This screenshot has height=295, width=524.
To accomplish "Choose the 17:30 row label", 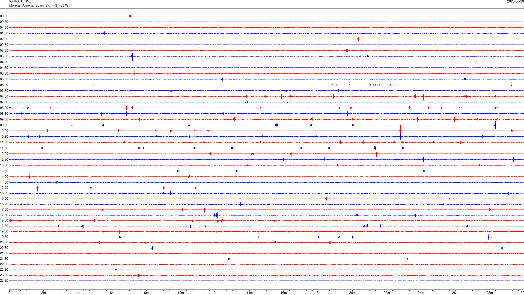I will (x=4, y=215).
